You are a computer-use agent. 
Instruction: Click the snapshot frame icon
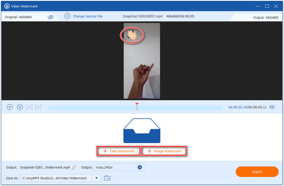pos(38,107)
